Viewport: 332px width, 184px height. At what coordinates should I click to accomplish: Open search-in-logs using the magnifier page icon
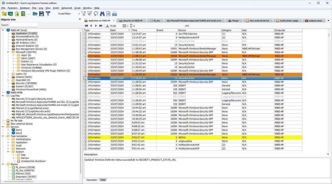coord(108,14)
